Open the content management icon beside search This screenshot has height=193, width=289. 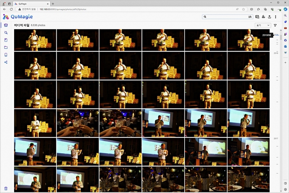(257, 17)
